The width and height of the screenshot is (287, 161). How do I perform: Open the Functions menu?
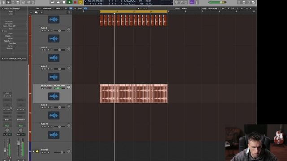(47, 8)
